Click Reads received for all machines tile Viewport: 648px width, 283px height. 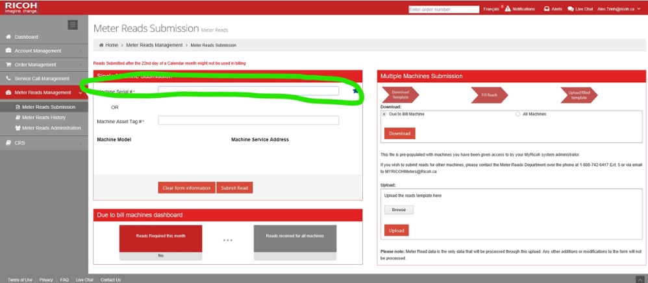pyautogui.click(x=295, y=243)
